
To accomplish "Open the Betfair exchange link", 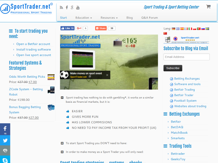I will pyautogui.click(x=176, y=121).
